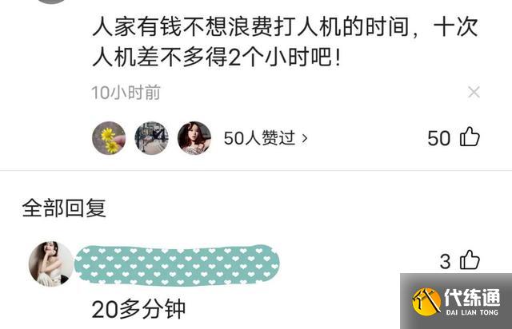Open the "50人赞过" likers list
512x329 pixels.
coord(265,138)
